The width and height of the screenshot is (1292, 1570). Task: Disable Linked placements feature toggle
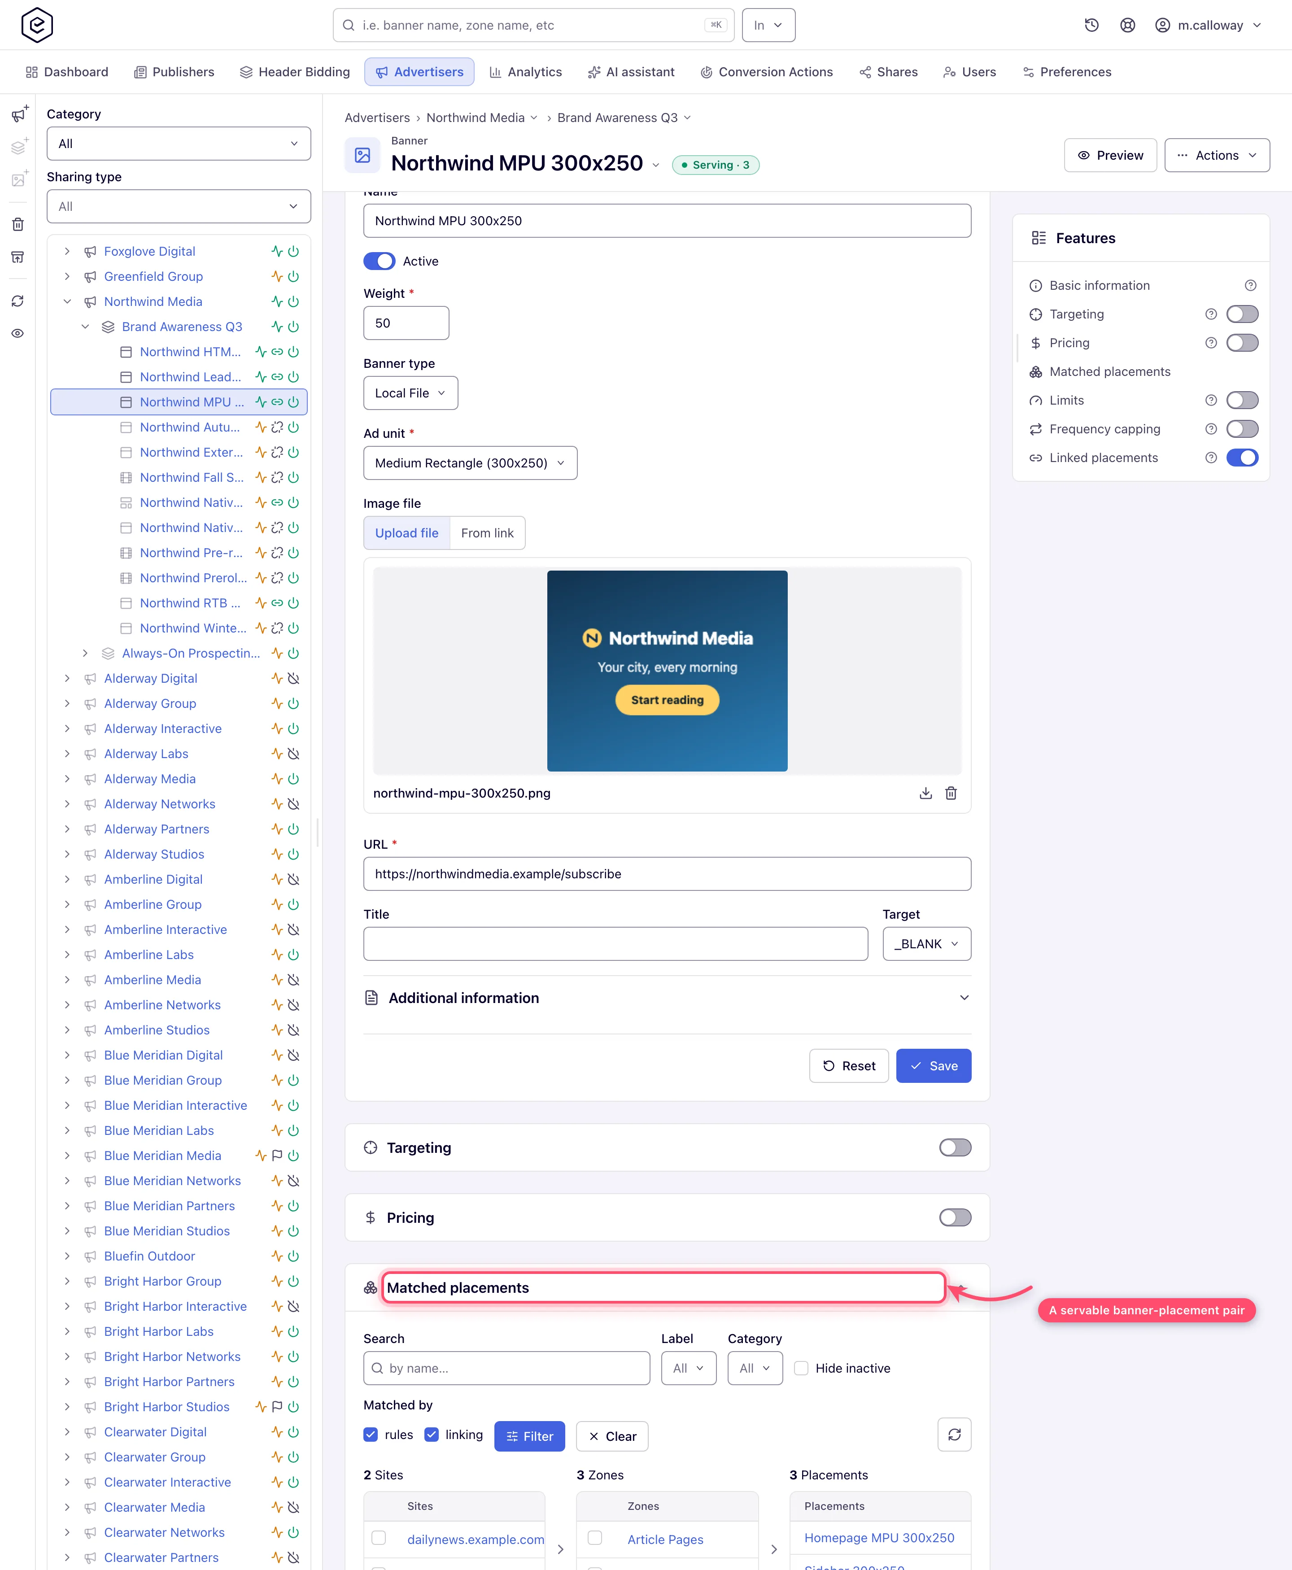(x=1242, y=458)
